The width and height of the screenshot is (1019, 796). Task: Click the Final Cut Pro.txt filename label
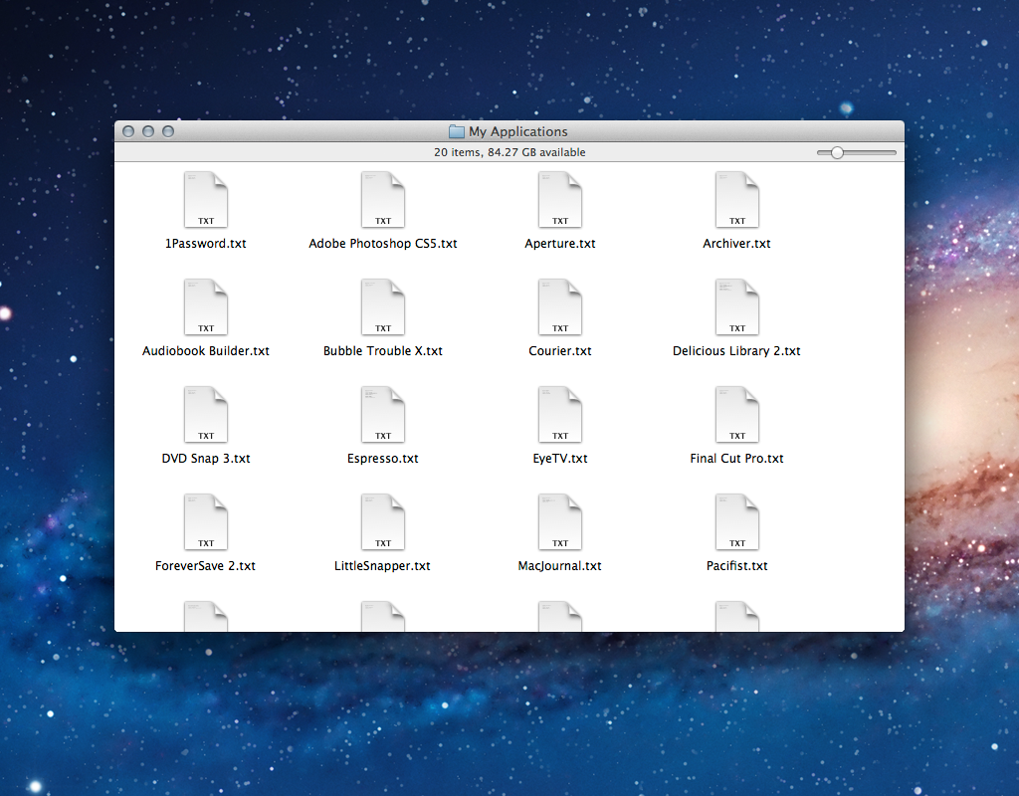[737, 459]
